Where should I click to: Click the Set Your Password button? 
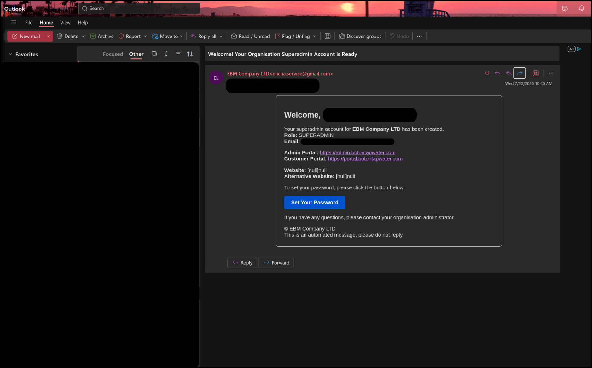click(x=315, y=203)
